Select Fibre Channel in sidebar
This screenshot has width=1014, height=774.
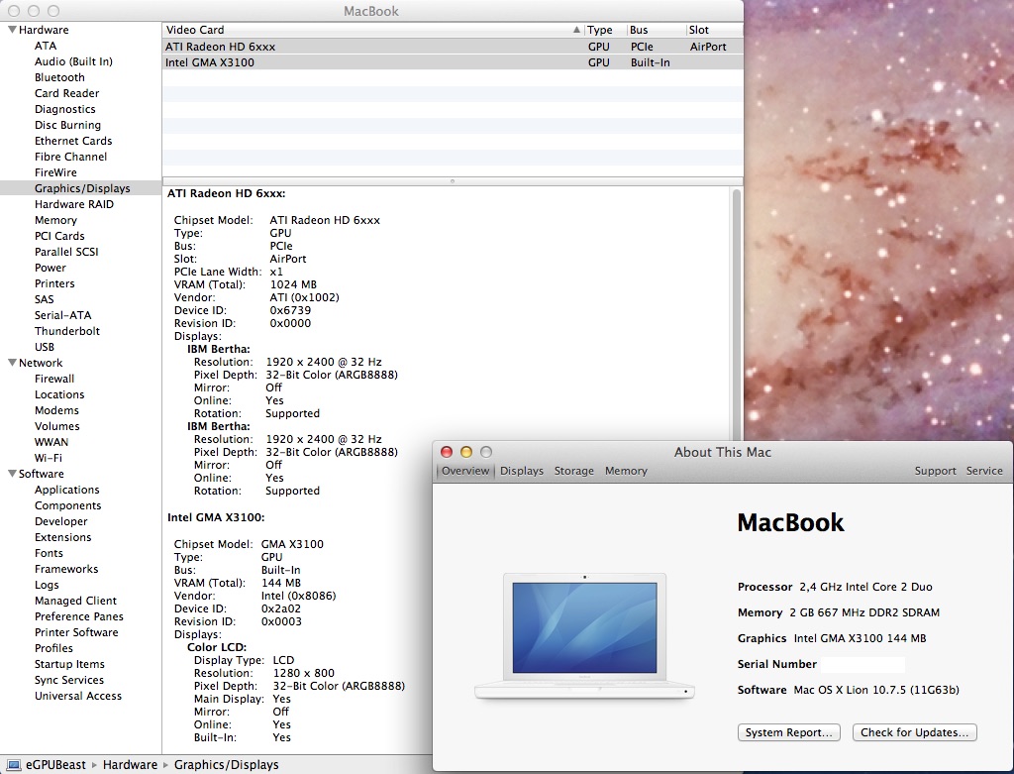point(70,157)
